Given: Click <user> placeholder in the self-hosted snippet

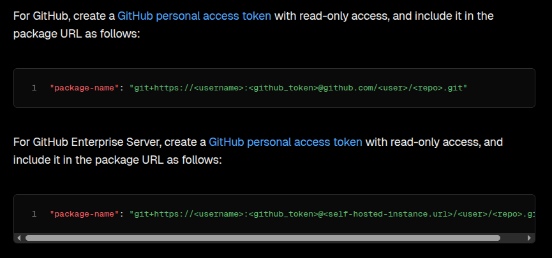Looking at the screenshot, I should 472,214.
